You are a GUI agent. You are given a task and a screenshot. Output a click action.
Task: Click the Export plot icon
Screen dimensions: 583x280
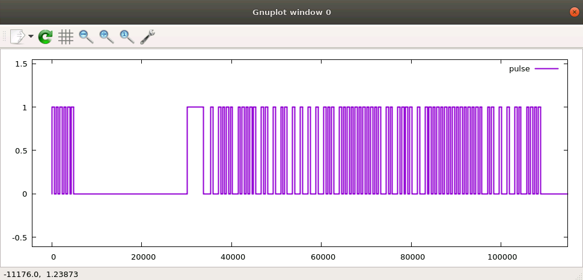pos(17,37)
